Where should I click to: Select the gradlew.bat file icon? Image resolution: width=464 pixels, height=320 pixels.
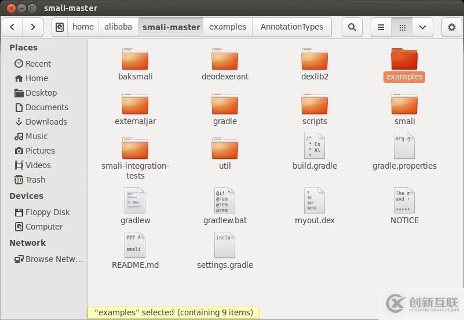point(225,201)
